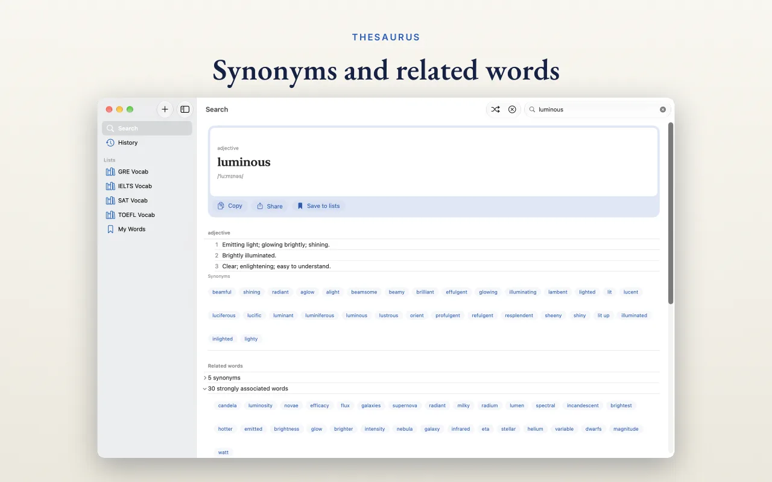The image size is (772, 482).
Task: Expand the 5 synonyms section
Action: (x=205, y=378)
